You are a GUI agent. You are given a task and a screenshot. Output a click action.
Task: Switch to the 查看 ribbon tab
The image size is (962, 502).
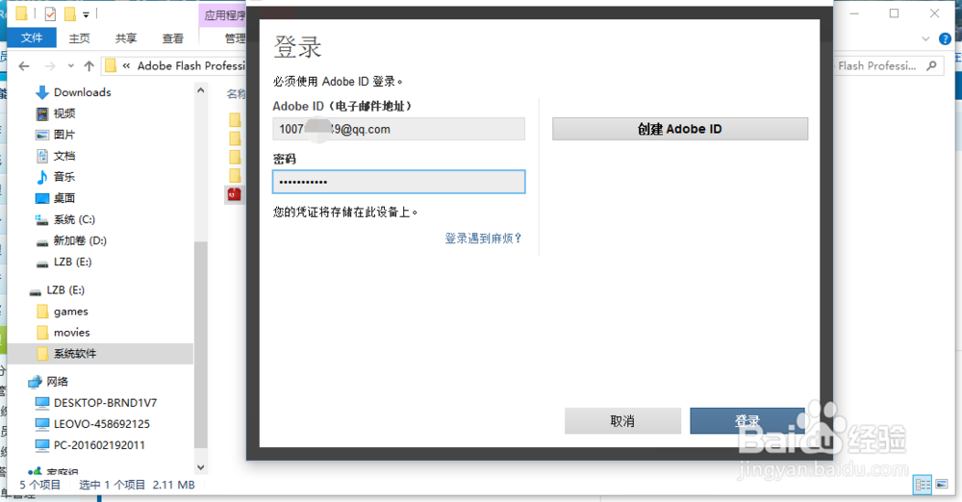tap(172, 38)
